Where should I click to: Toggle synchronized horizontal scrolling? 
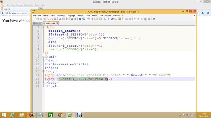100,19
